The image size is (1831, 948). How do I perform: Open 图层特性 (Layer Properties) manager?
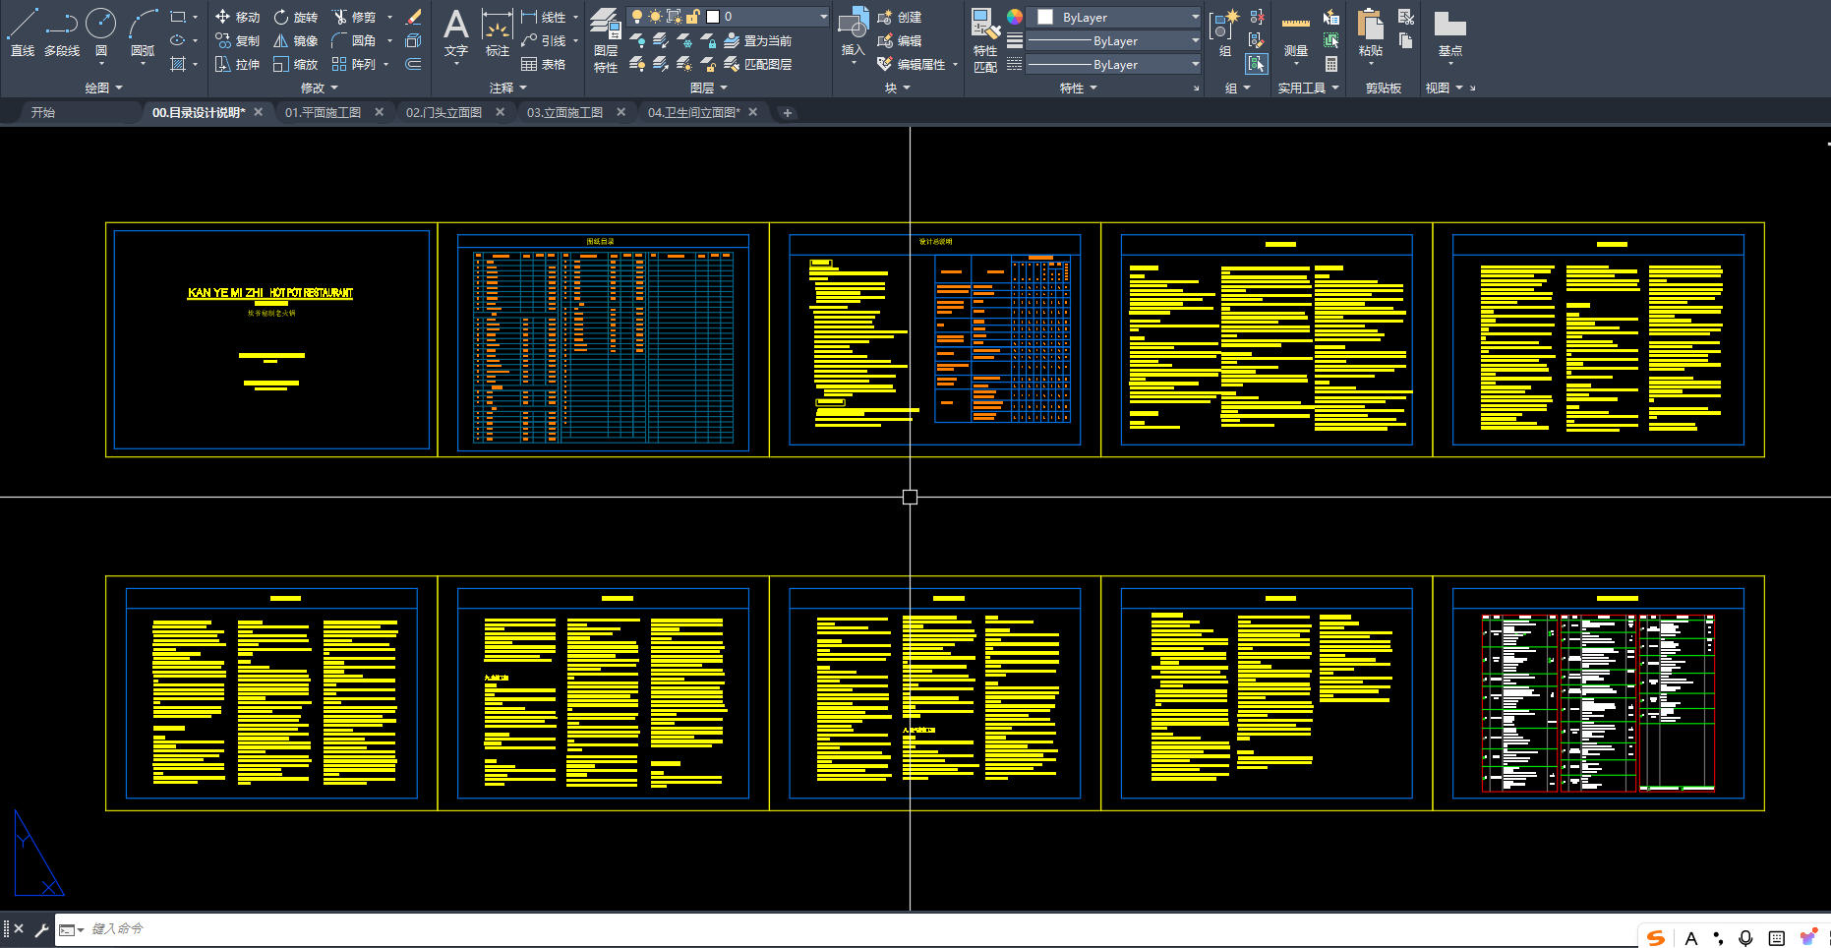(x=606, y=39)
